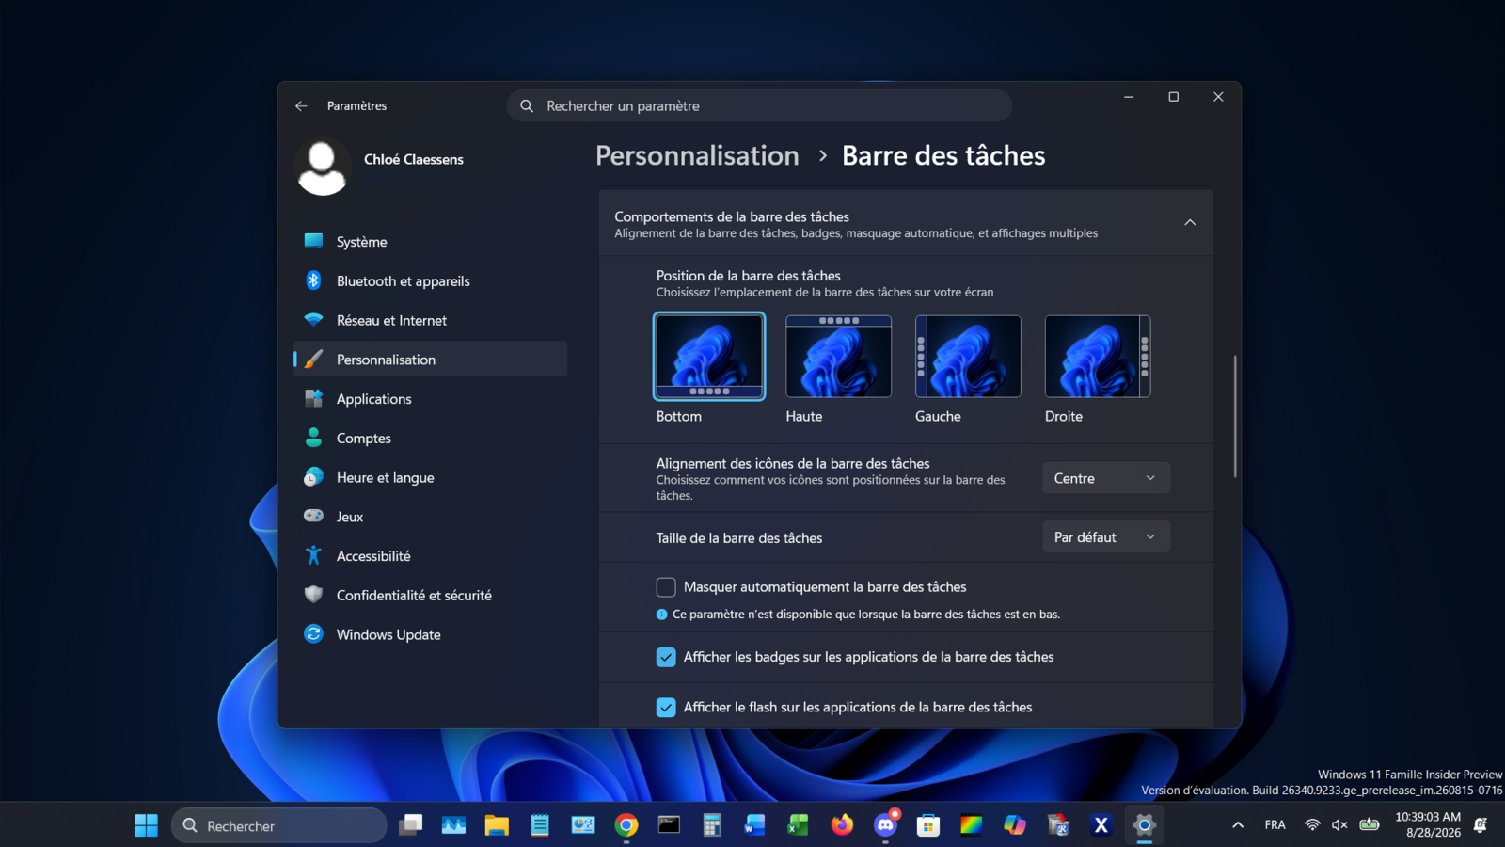Select Haute taskbar position thumbnail
This screenshot has height=847, width=1505.
click(x=838, y=356)
